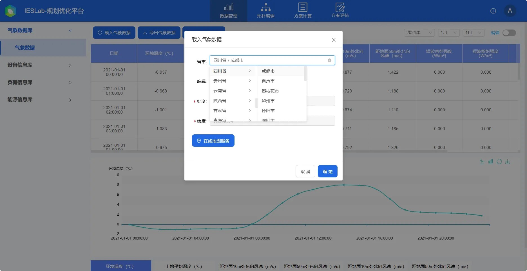Click the 短波直射强度 column header
Viewport: 527px width, 271px height.
(439, 53)
